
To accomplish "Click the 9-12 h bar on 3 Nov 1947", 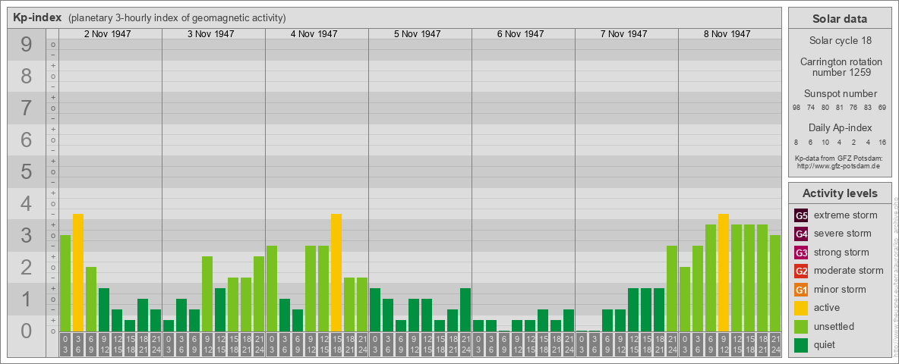I will coord(207,293).
